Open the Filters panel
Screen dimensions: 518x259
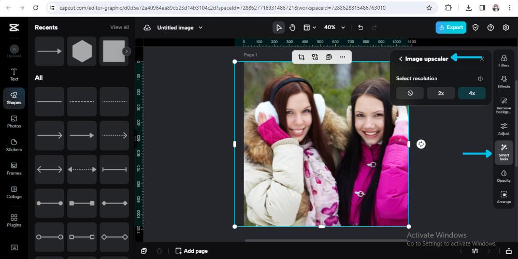(504, 61)
